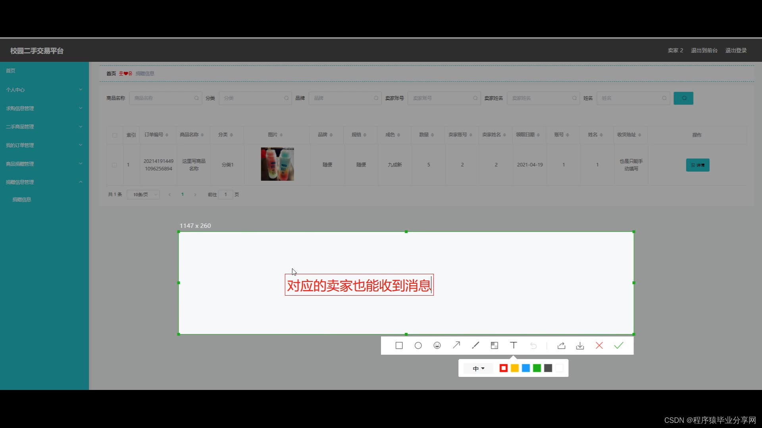The width and height of the screenshot is (762, 428).
Task: Open the 10条/页 page size dropdown
Action: 143,195
